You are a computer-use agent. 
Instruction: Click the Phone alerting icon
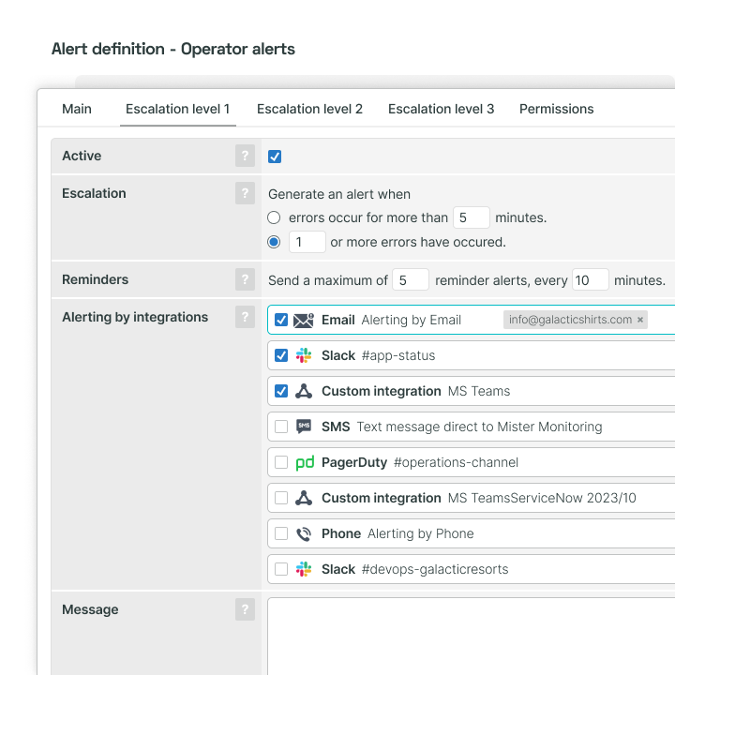coord(303,533)
